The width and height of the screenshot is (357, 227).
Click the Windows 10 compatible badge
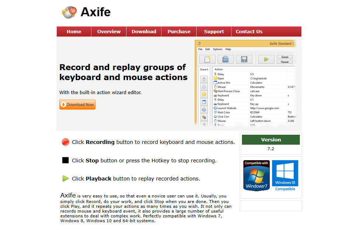point(285,175)
